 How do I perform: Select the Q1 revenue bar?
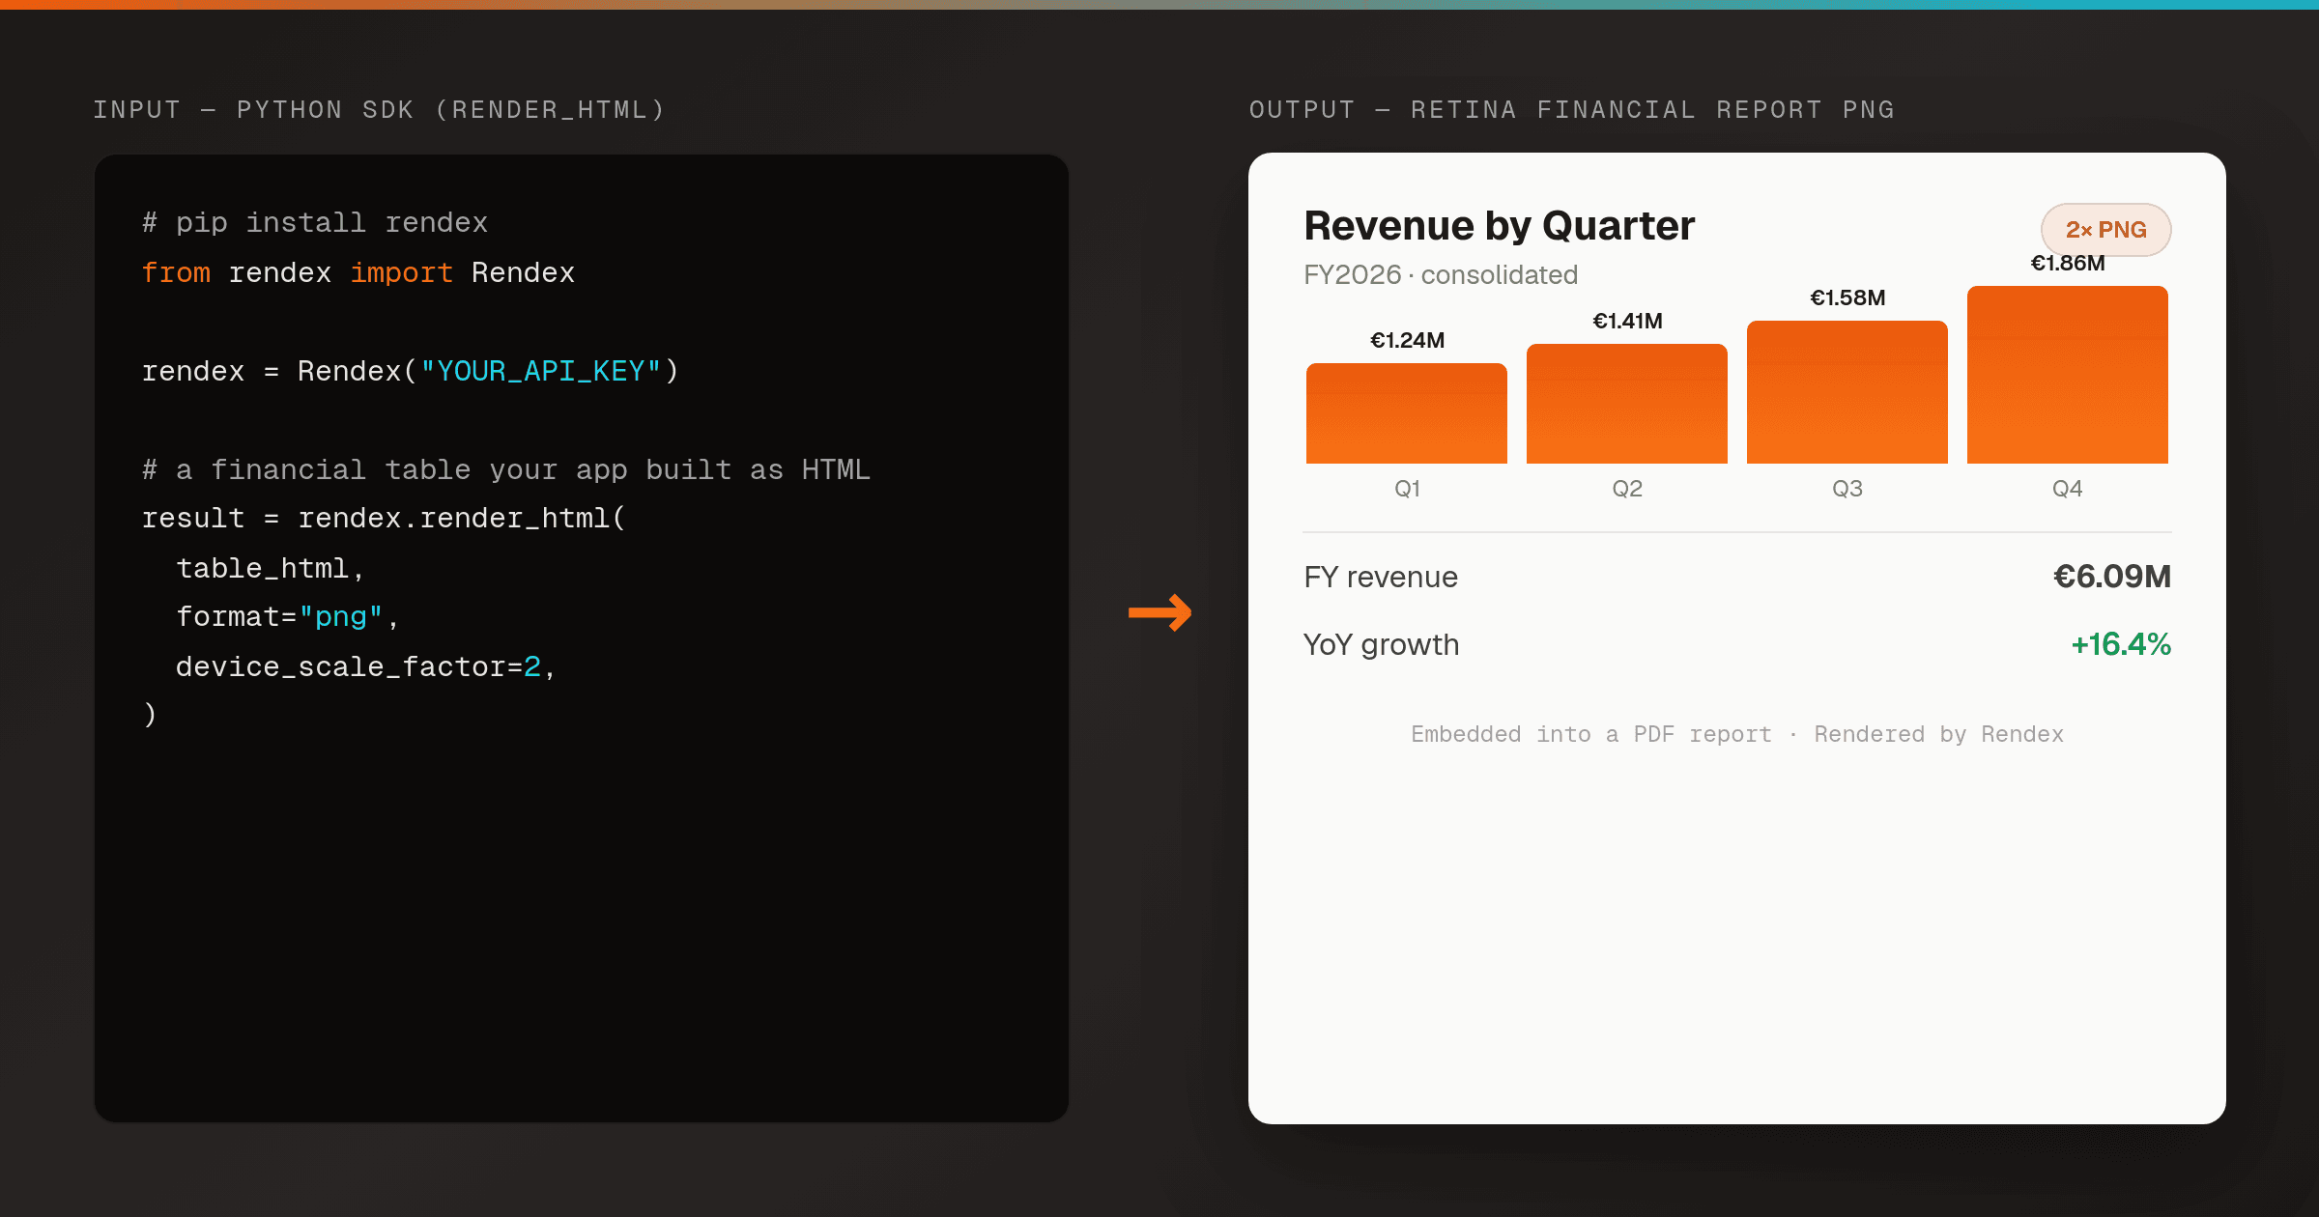[x=1407, y=413]
